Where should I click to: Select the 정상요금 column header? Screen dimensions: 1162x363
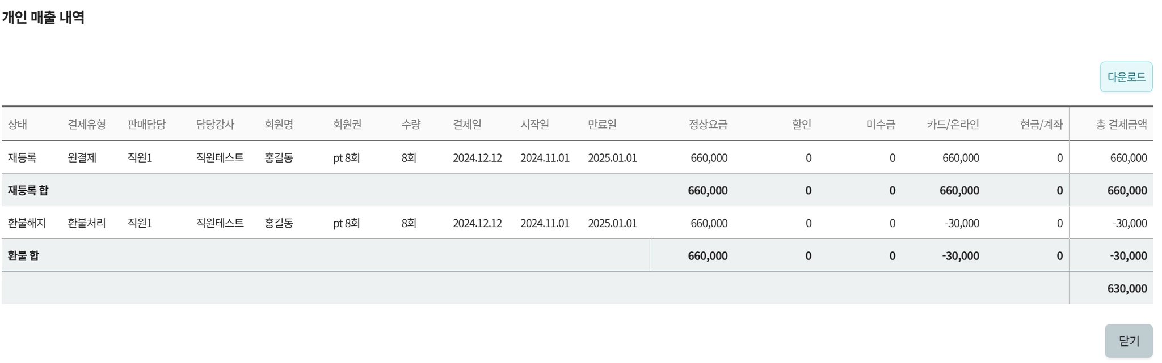[708, 124]
